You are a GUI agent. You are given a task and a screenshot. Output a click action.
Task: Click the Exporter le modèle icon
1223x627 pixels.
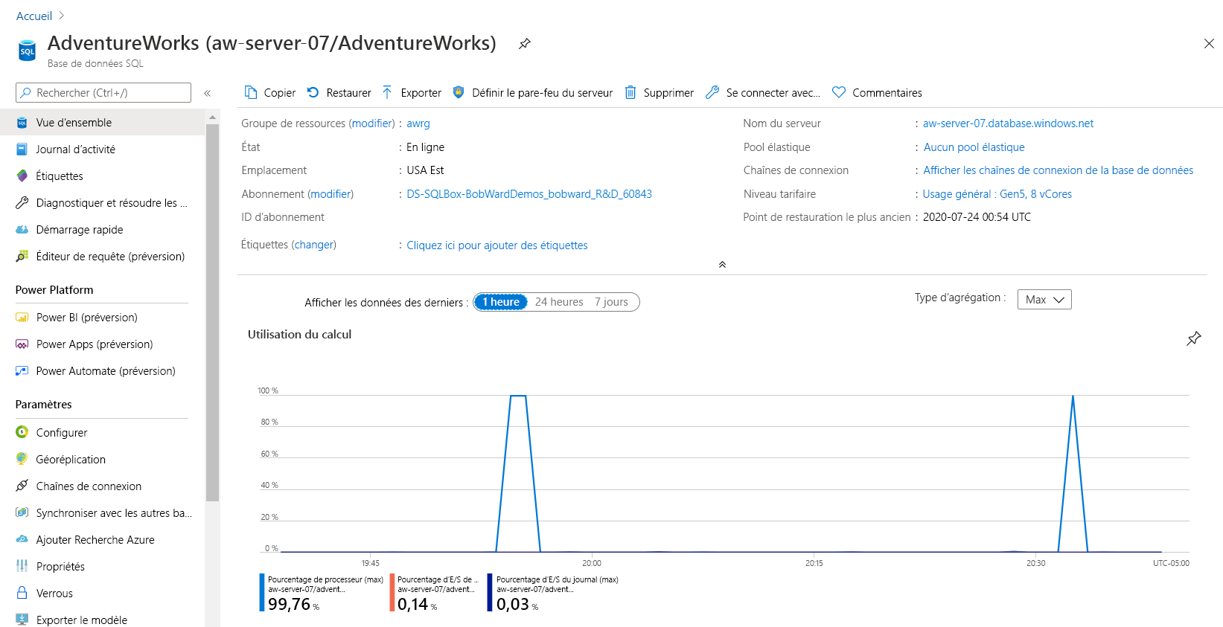[x=22, y=620]
